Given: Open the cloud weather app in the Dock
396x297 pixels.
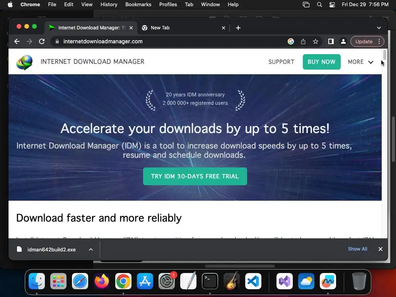Looking at the screenshot, I should (x=306, y=281).
